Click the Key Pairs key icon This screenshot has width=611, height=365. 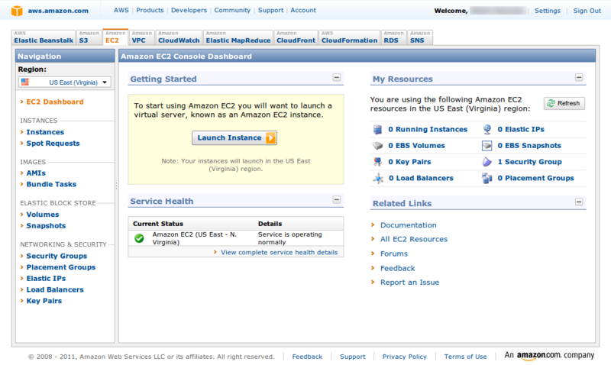[x=377, y=162]
